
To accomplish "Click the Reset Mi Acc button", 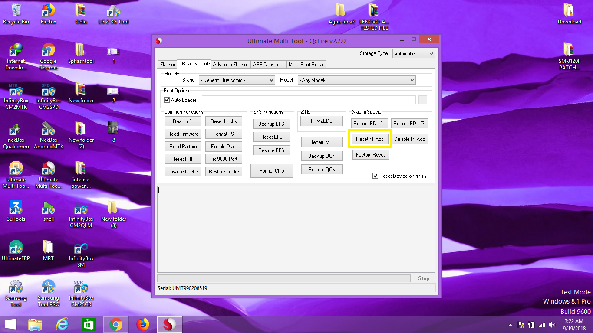I will coord(370,139).
